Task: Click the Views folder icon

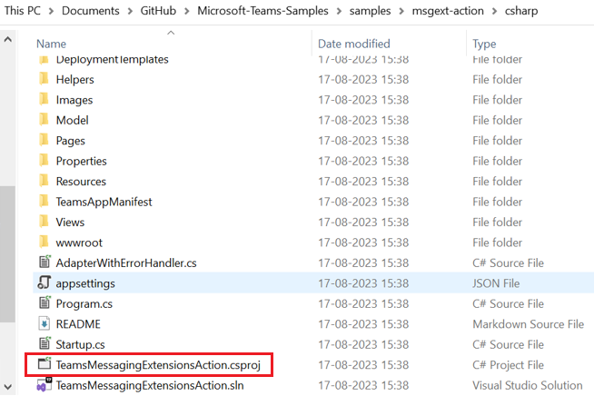Action: point(44,222)
